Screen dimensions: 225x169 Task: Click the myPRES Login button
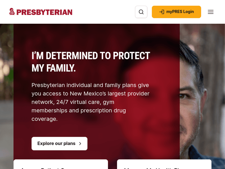click(x=176, y=12)
